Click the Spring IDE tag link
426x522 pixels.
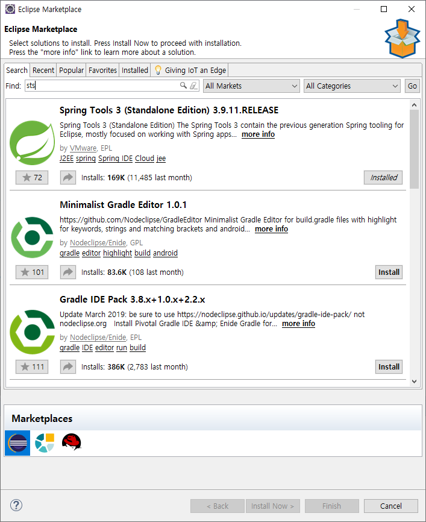(116, 159)
